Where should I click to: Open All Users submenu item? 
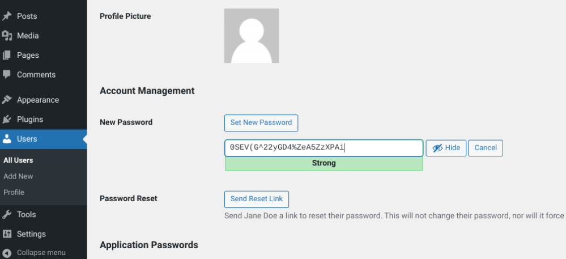(x=18, y=160)
